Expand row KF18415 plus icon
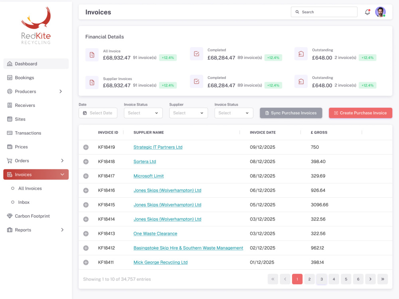 (86, 205)
